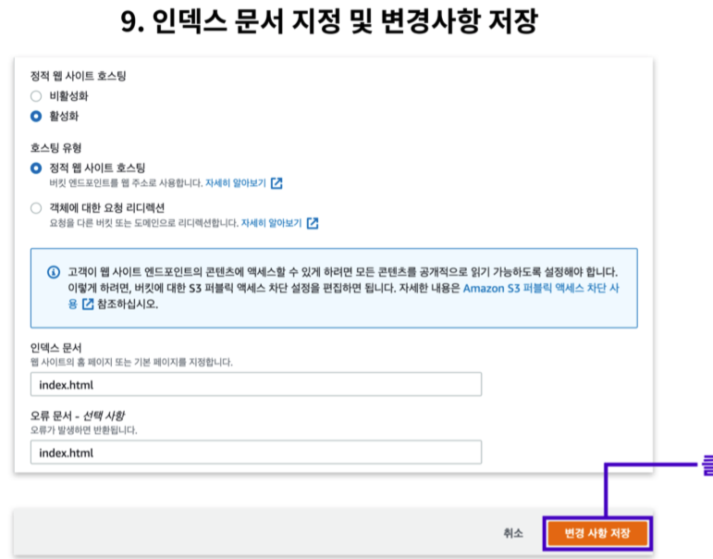Screen dimensions: 713x559
Task: Click external link icon beside bucket endpoint help
Action: click(x=277, y=183)
